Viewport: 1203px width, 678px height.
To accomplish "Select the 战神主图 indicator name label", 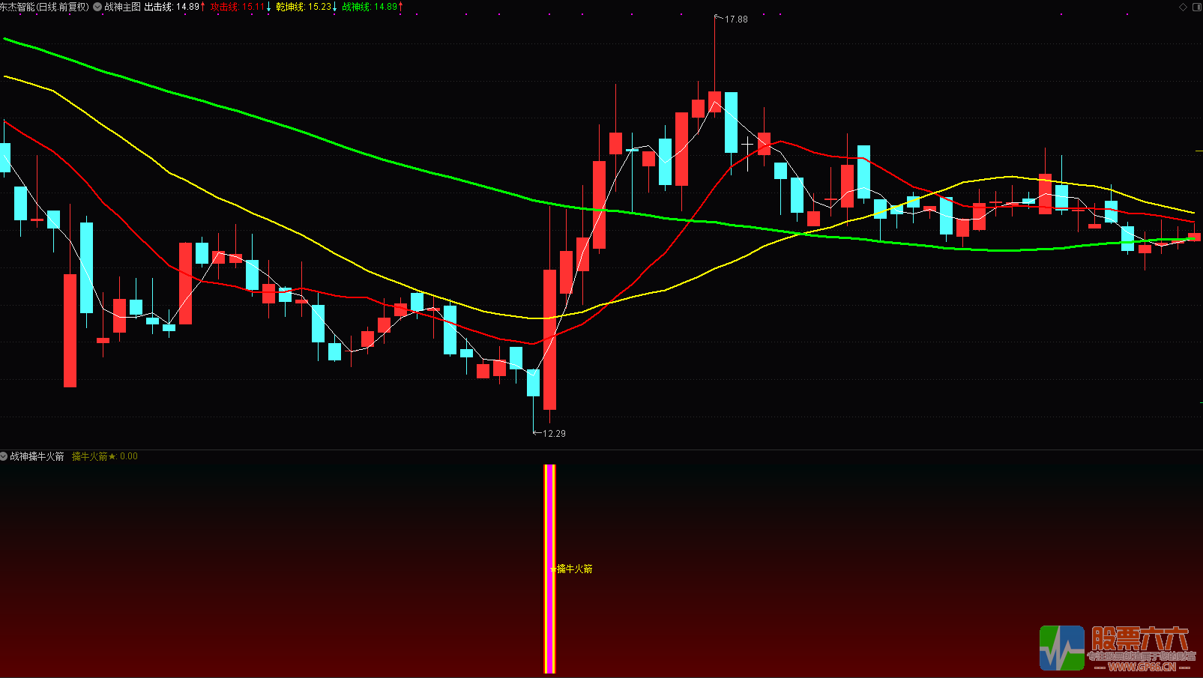I will click(x=122, y=7).
